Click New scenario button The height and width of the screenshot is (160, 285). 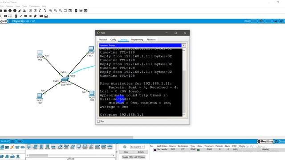(126, 152)
